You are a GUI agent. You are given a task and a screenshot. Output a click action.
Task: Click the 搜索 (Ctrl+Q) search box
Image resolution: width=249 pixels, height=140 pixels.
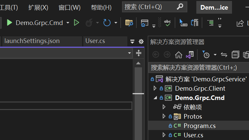coord(155,7)
